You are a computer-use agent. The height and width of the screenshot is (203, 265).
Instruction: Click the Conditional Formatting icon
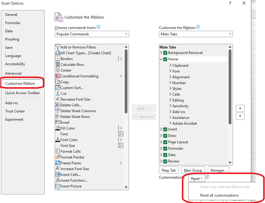(58, 76)
